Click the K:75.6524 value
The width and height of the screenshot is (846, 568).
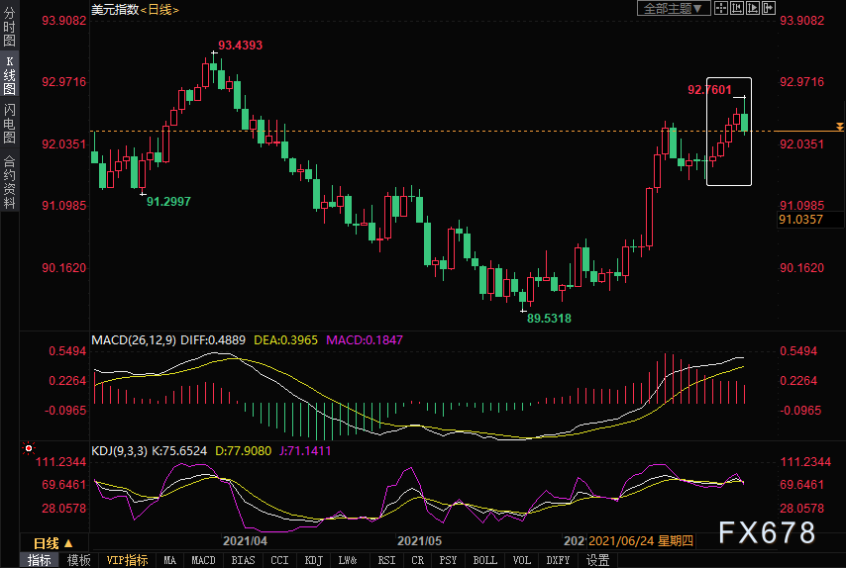[179, 451]
